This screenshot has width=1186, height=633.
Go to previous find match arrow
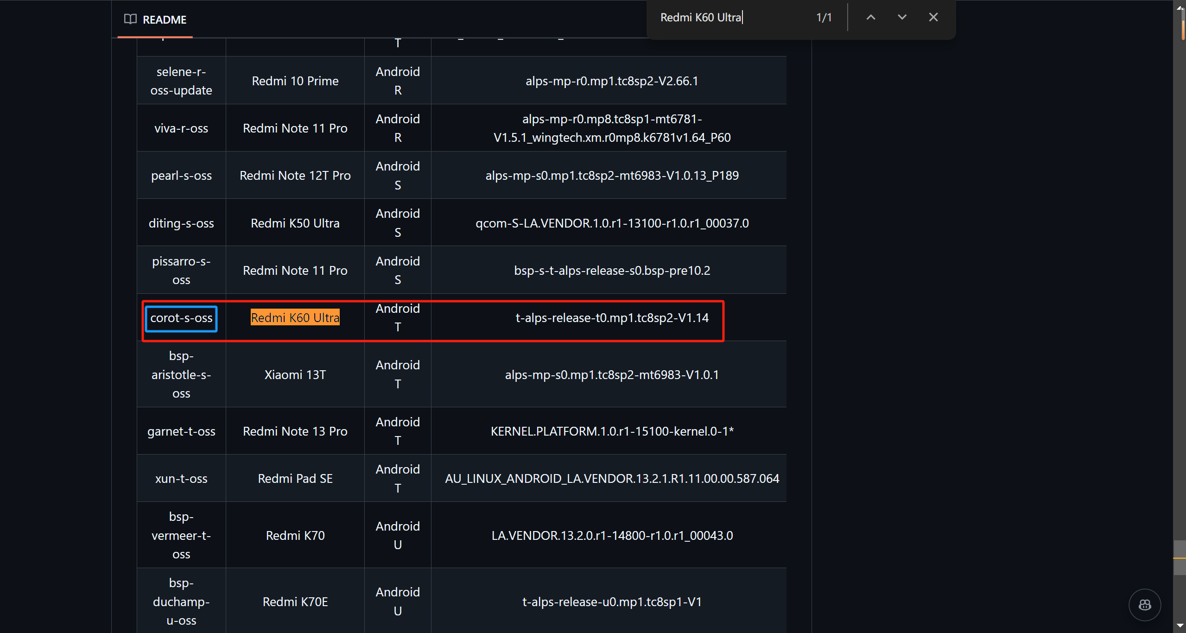(871, 17)
